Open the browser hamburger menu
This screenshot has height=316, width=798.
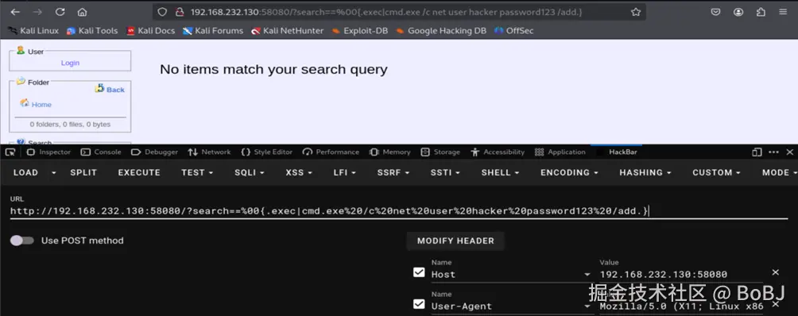pyautogui.click(x=783, y=12)
